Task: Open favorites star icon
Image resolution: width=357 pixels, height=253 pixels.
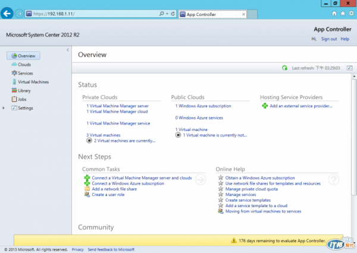Action: (x=343, y=14)
